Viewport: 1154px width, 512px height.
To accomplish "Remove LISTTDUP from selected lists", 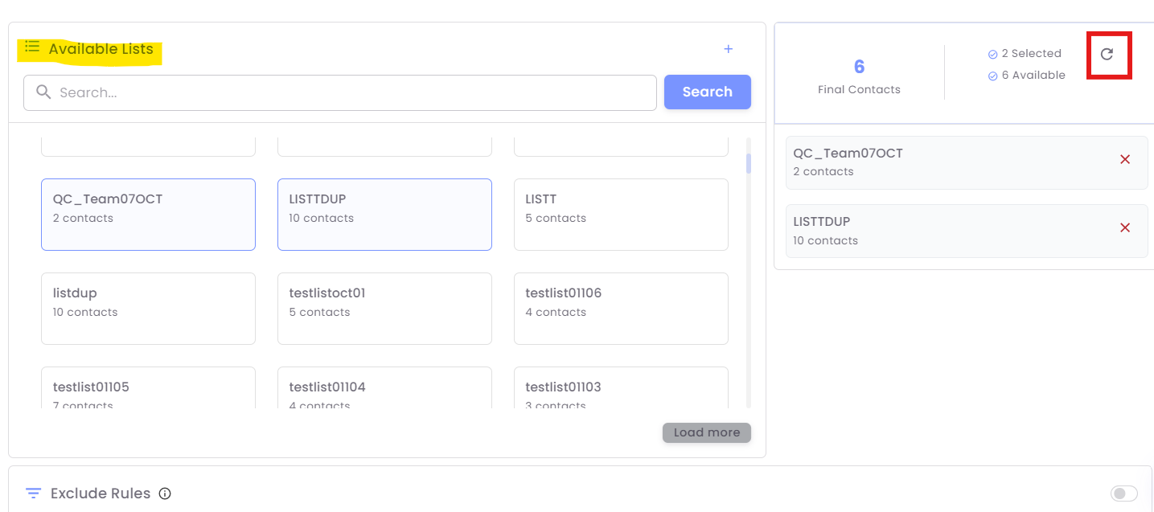I will point(1124,227).
